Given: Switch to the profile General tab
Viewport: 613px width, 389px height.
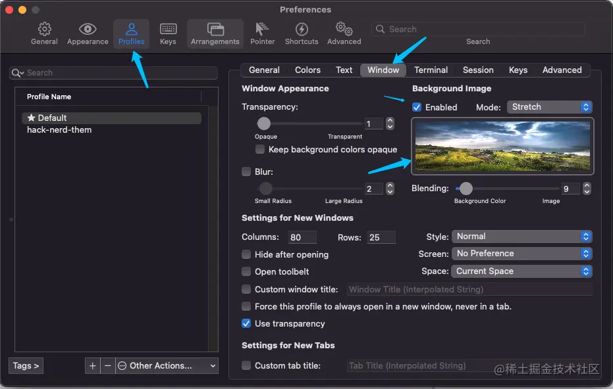Looking at the screenshot, I should tap(264, 70).
